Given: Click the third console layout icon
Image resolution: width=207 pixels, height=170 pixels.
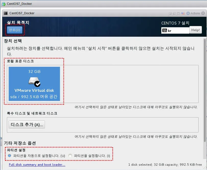Looking at the screenshot, I should pyautogui.click(x=178, y=13).
